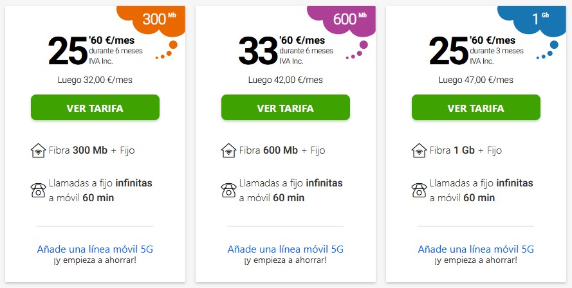Follow 'Añade una línea móvil 5G' in 1 Gb card
This screenshot has height=288, width=572.
475,249
